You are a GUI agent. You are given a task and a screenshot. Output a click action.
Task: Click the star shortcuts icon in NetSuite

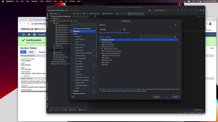(x=29, y=35)
